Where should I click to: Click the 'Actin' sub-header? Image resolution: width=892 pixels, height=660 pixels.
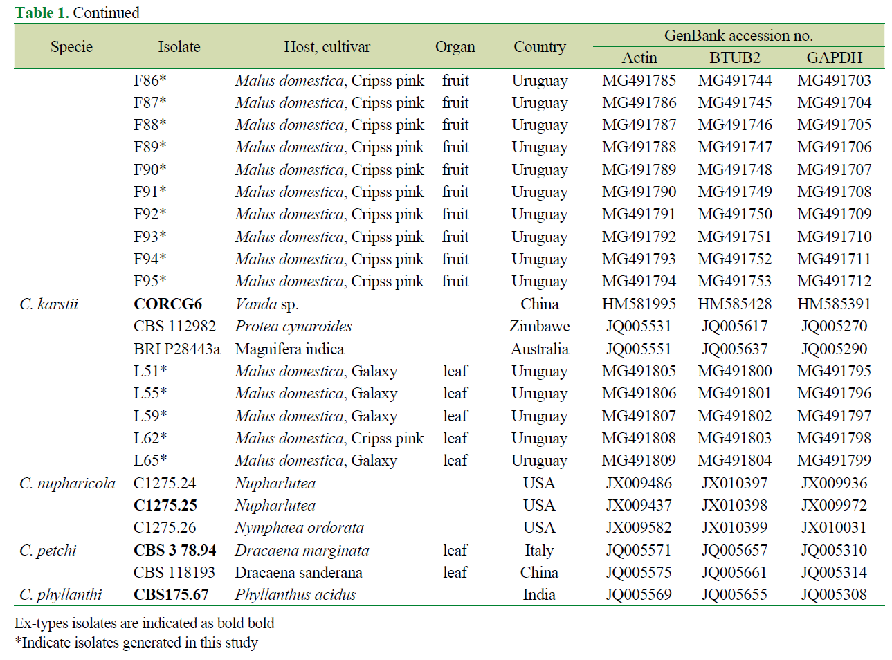(639, 57)
